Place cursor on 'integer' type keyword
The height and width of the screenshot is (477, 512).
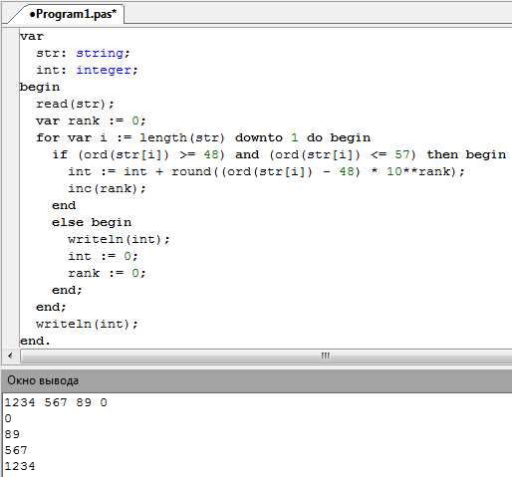tap(104, 70)
